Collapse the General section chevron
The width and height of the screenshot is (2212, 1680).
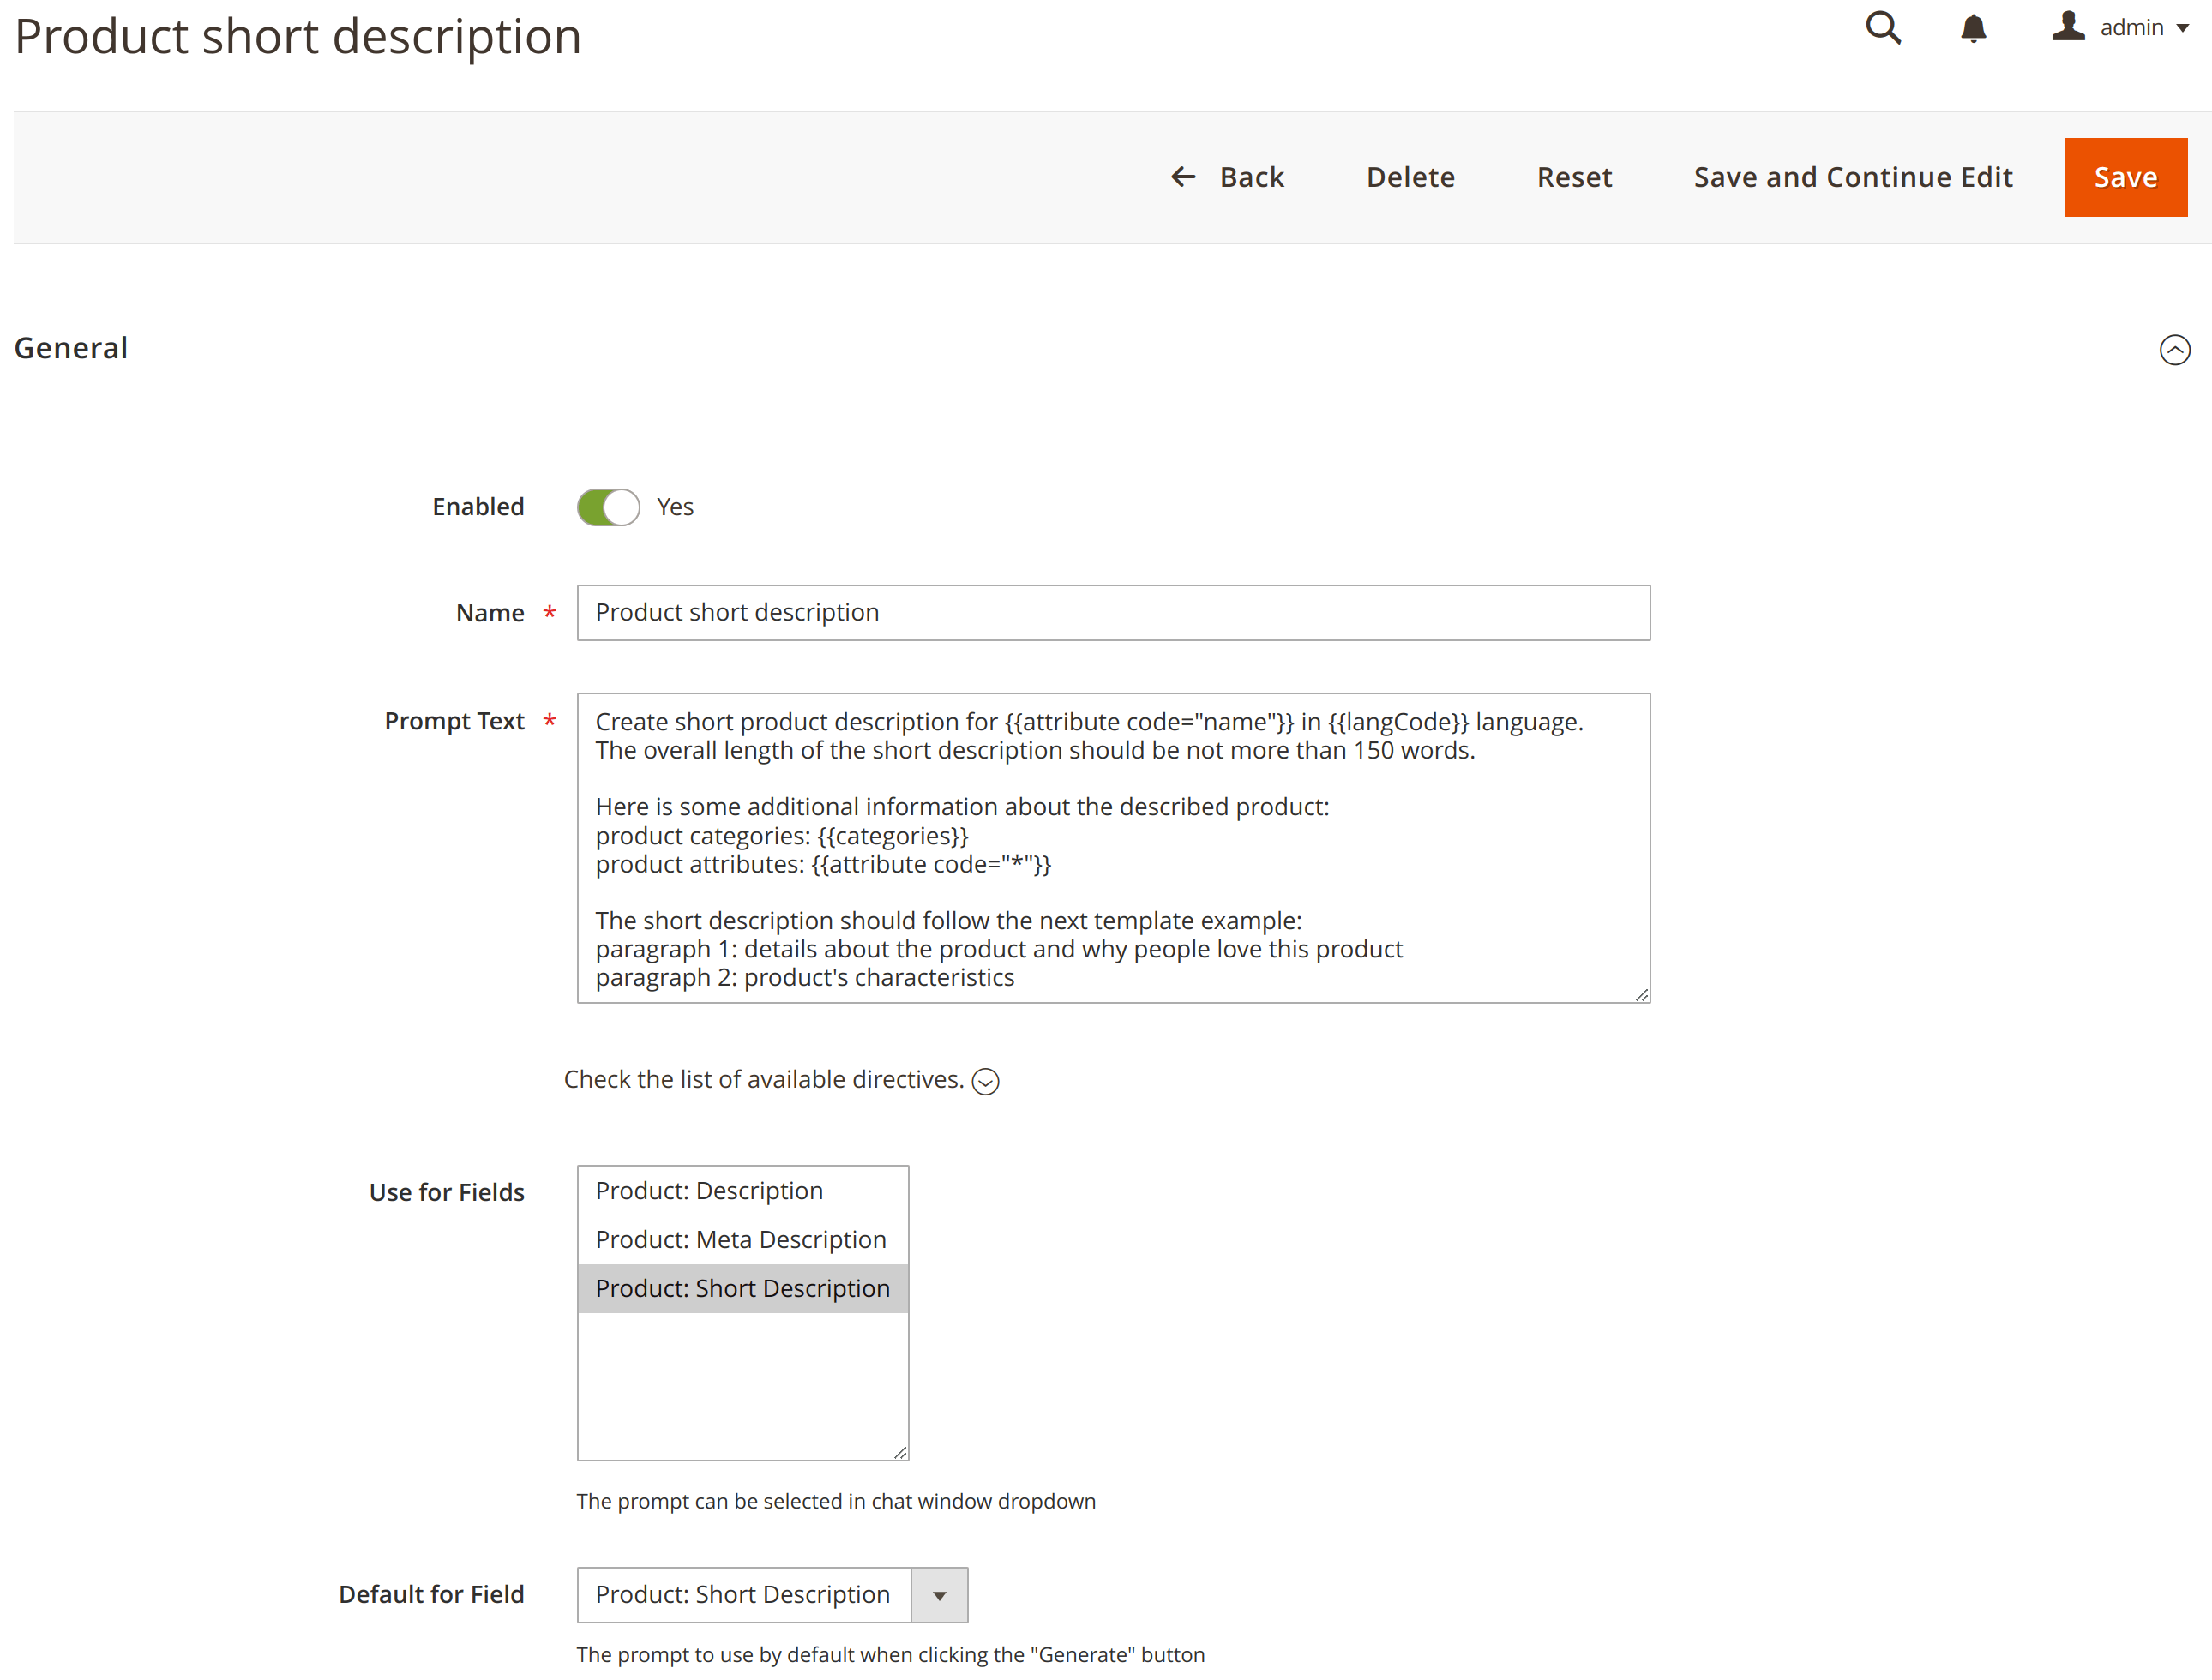point(2174,349)
